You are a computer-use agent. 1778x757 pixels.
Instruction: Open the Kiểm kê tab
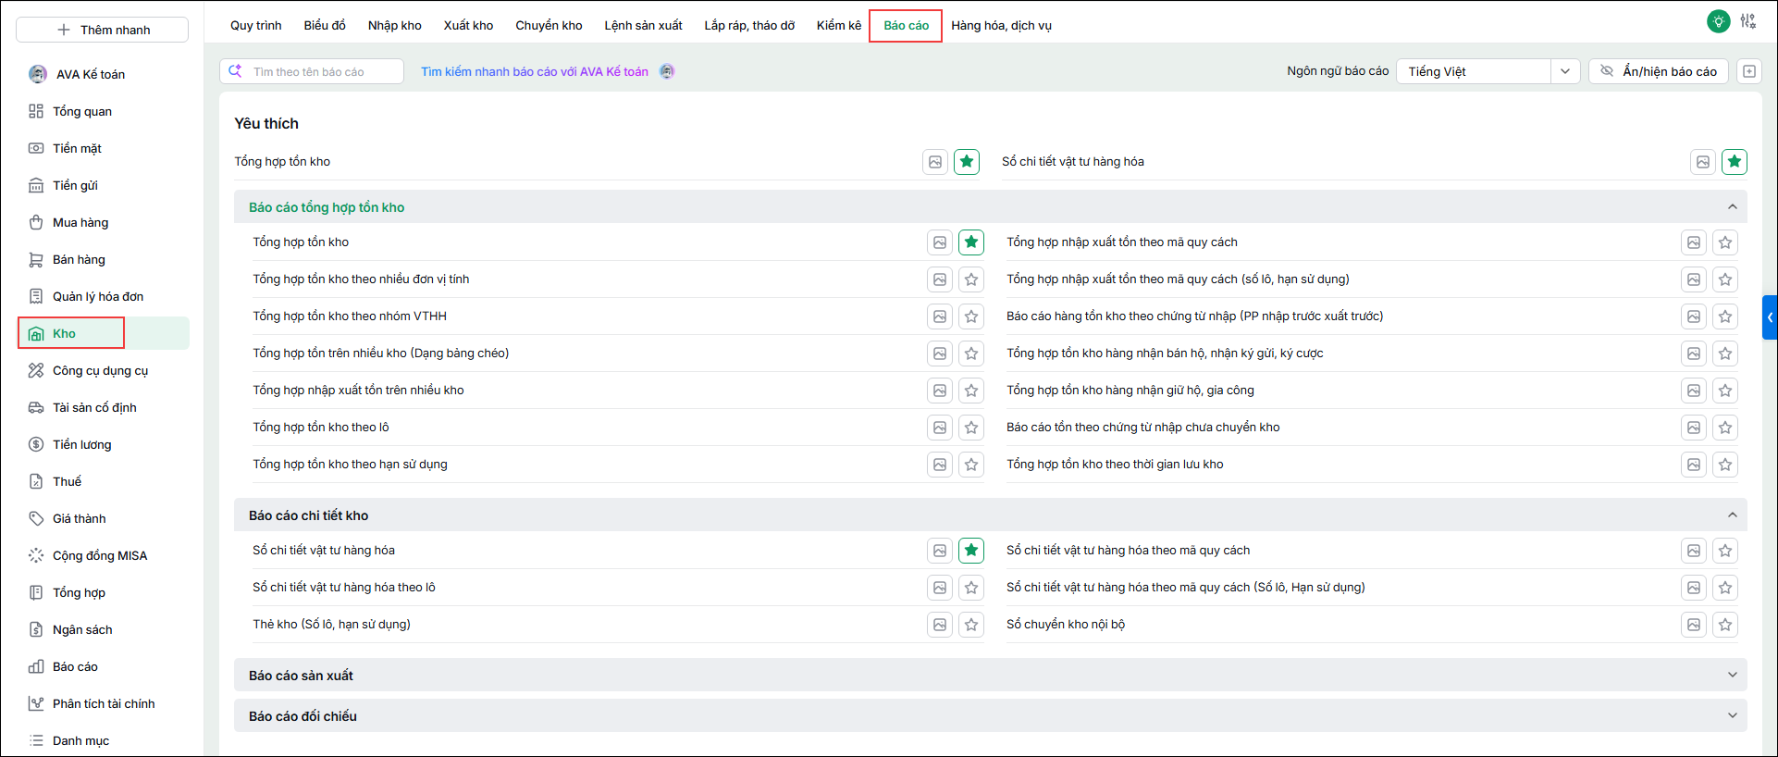(839, 25)
